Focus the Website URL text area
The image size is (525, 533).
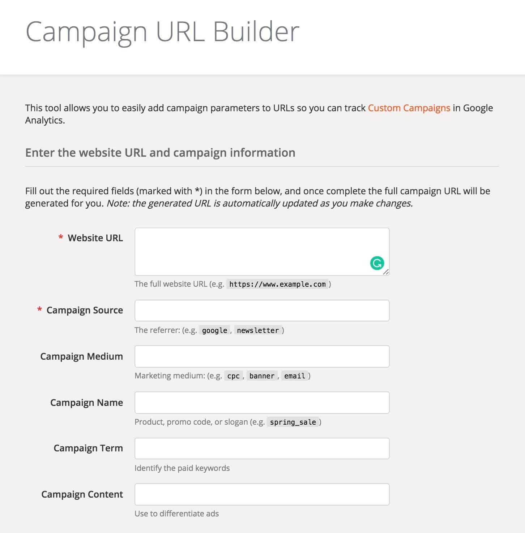pos(262,252)
